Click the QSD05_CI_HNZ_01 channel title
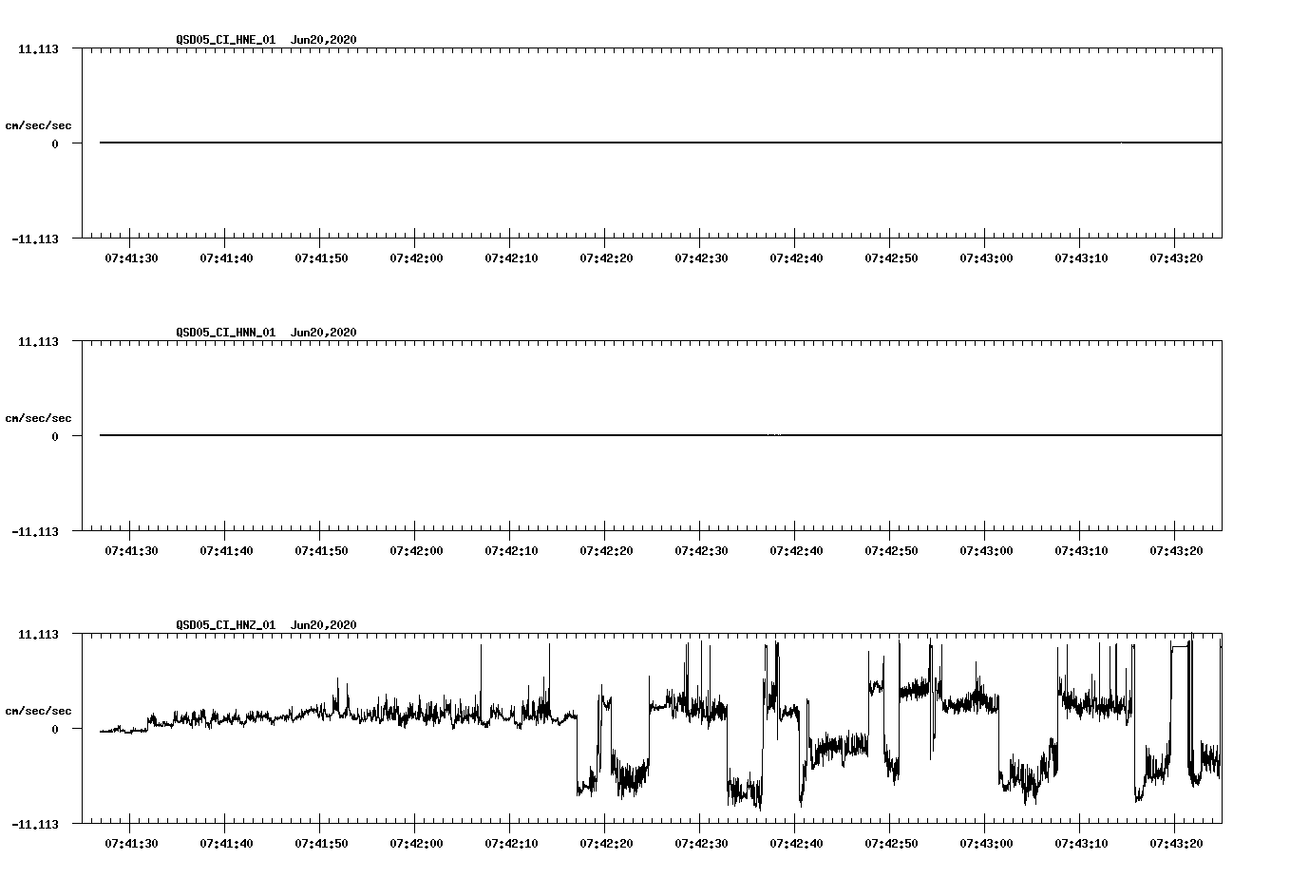This screenshot has height=878, width=1290. [x=226, y=625]
